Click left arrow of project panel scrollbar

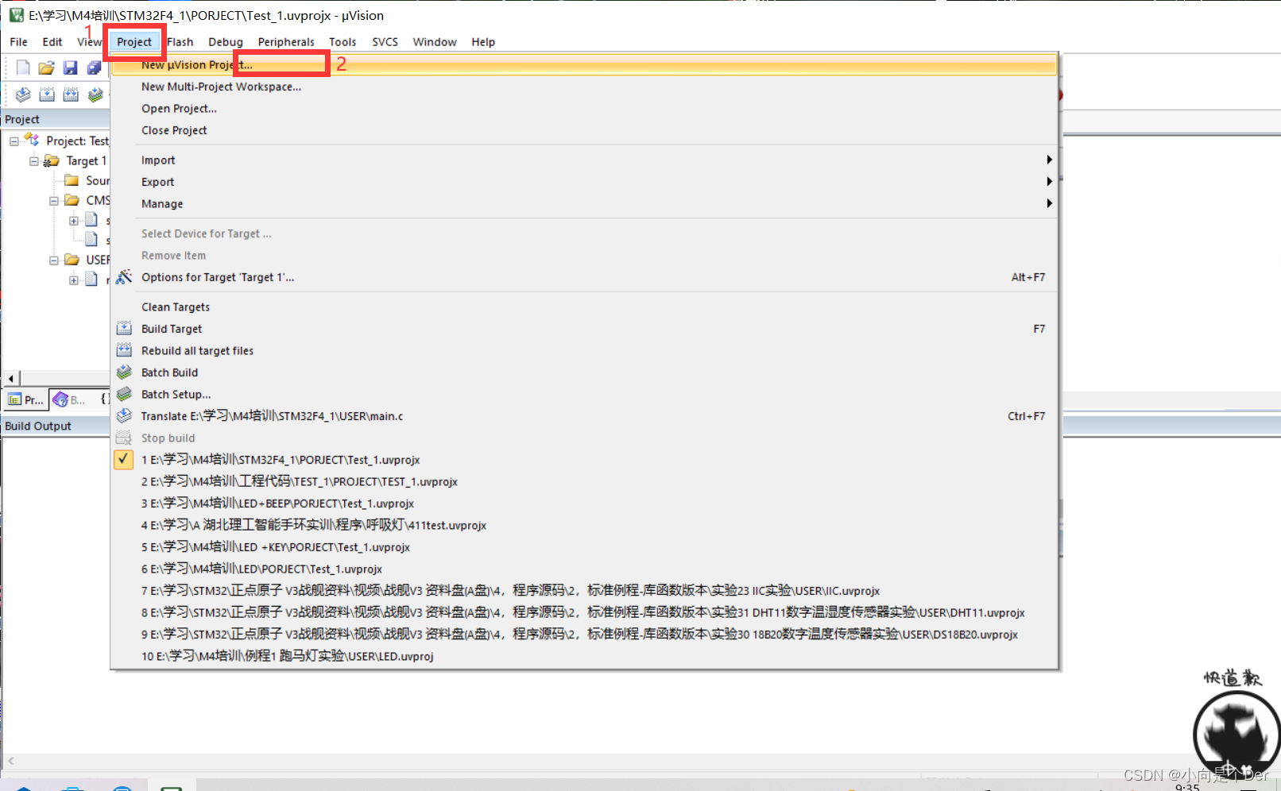(x=11, y=378)
